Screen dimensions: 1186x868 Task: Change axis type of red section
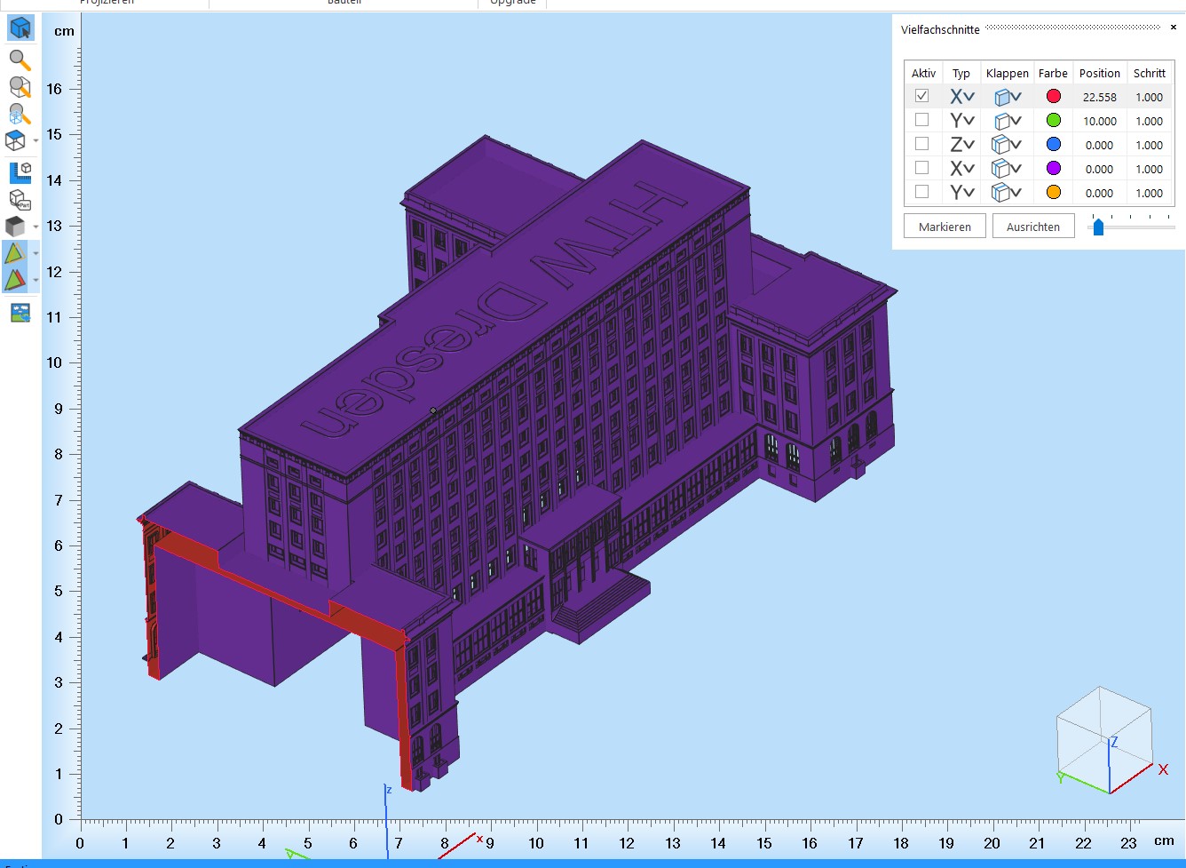[x=962, y=97]
